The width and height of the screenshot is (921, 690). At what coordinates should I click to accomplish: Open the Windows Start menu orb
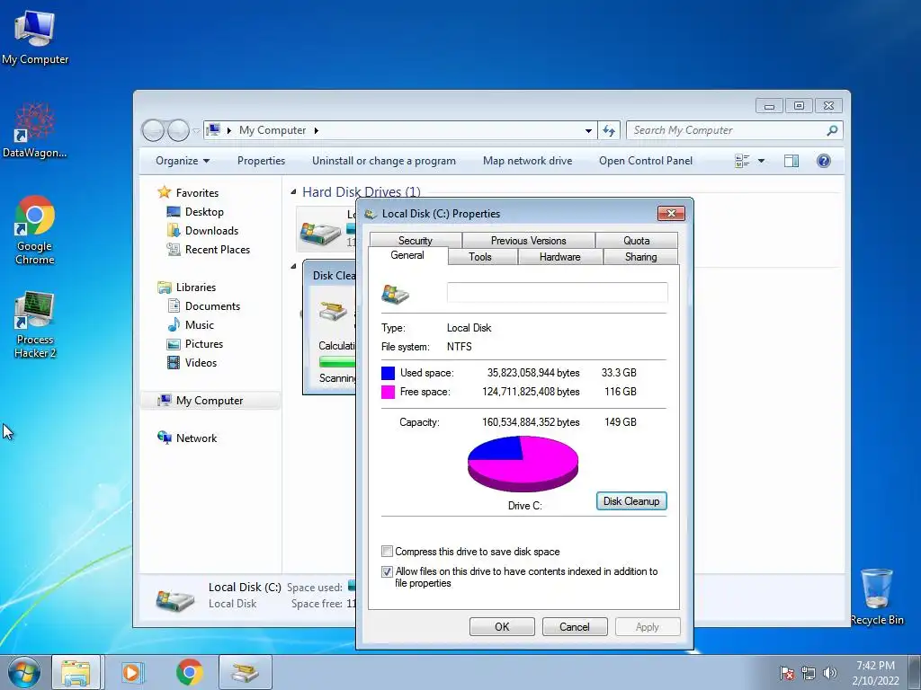pyautogui.click(x=24, y=672)
